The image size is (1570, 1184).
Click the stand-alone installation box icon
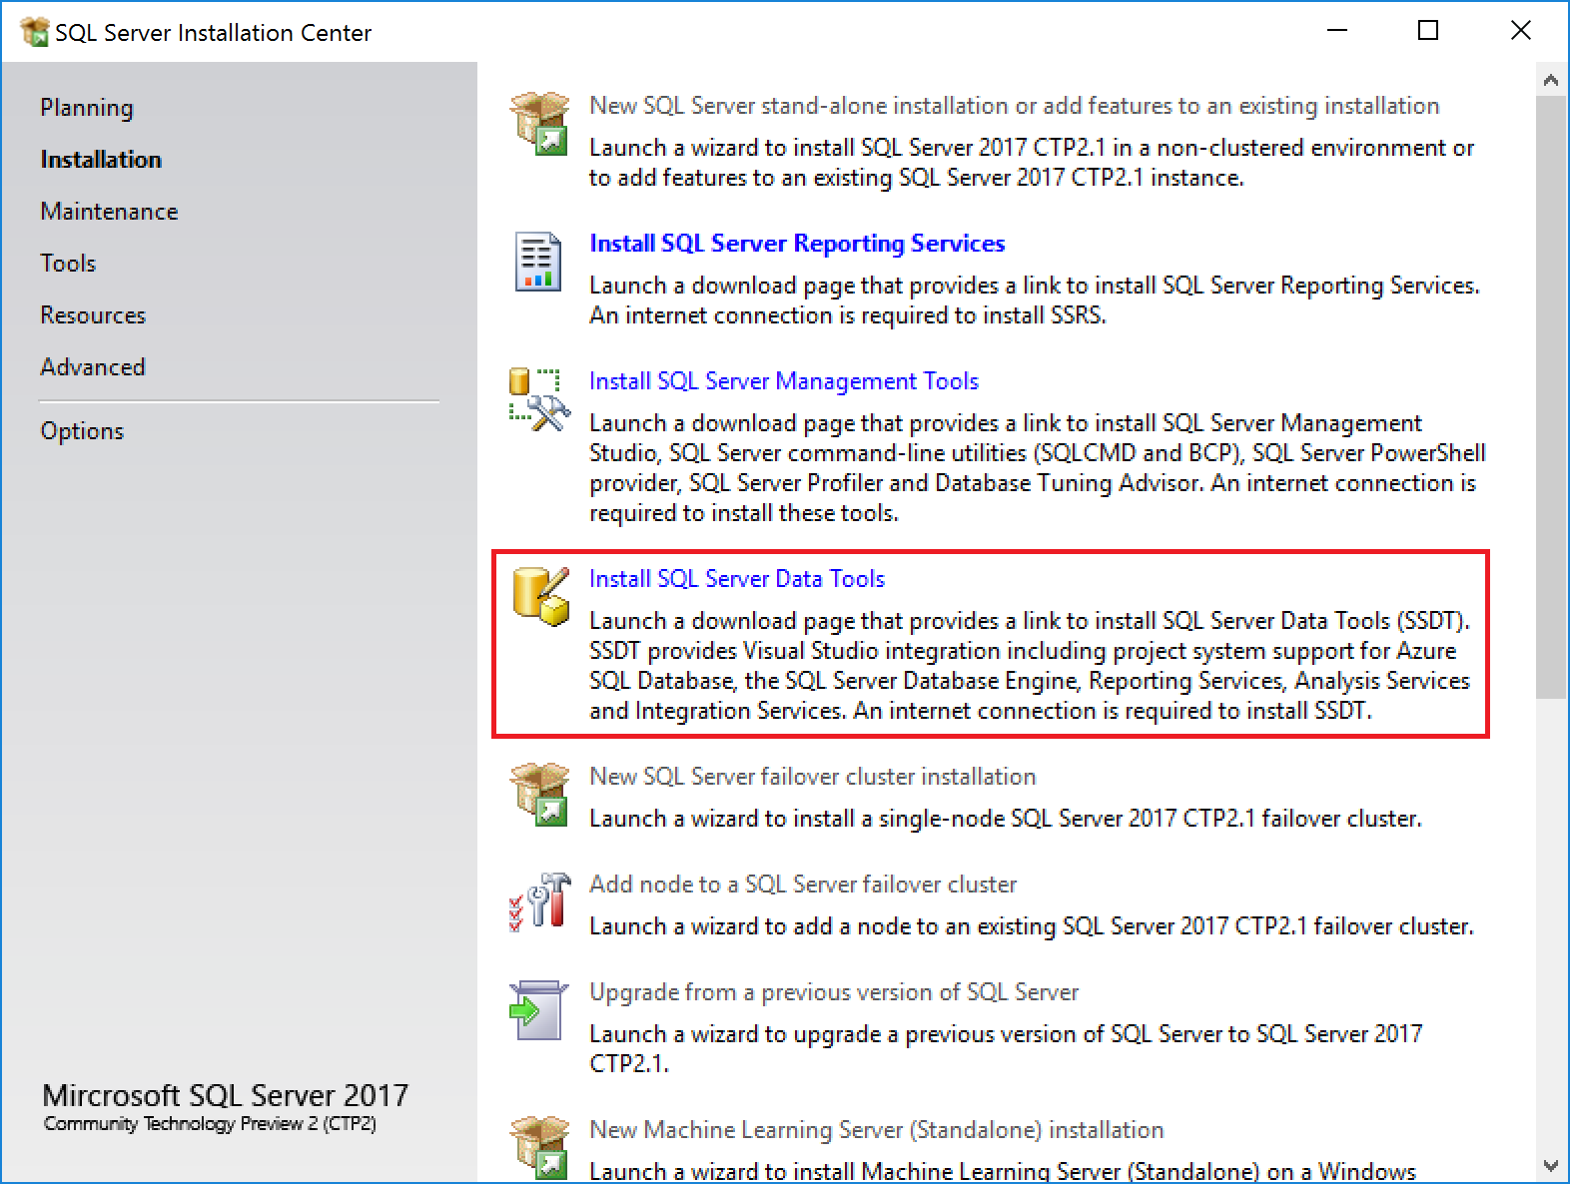(539, 124)
